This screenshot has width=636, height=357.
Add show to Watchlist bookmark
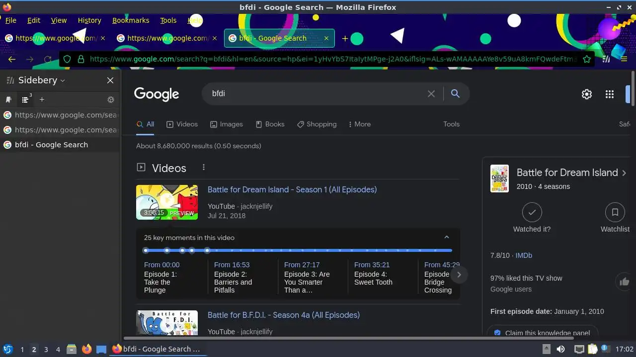615,212
